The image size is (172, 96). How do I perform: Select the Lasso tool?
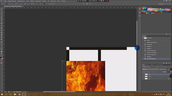pyautogui.click(x=1, y=14)
